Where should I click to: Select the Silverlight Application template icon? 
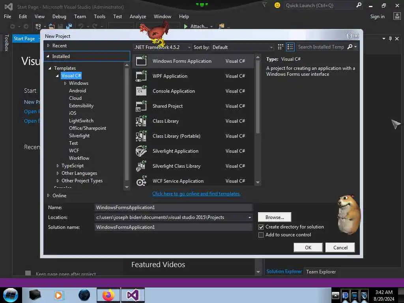coord(141,151)
